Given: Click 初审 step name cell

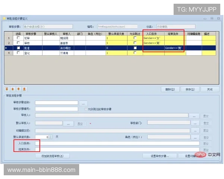Looking at the screenshot, I should pyautogui.click(x=33, y=38).
